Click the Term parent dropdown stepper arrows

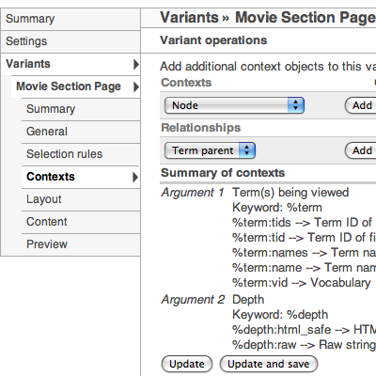[247, 150]
